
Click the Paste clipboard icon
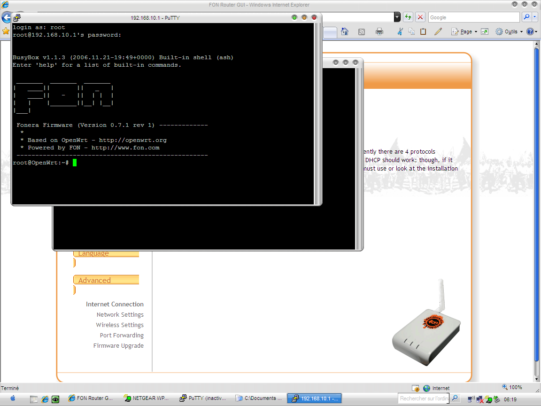tap(423, 32)
